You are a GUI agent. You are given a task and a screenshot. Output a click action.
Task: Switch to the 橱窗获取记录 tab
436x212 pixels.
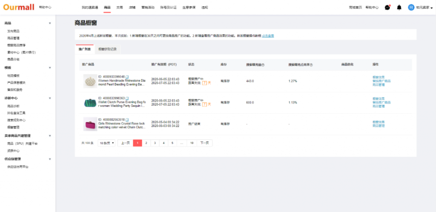click(107, 49)
